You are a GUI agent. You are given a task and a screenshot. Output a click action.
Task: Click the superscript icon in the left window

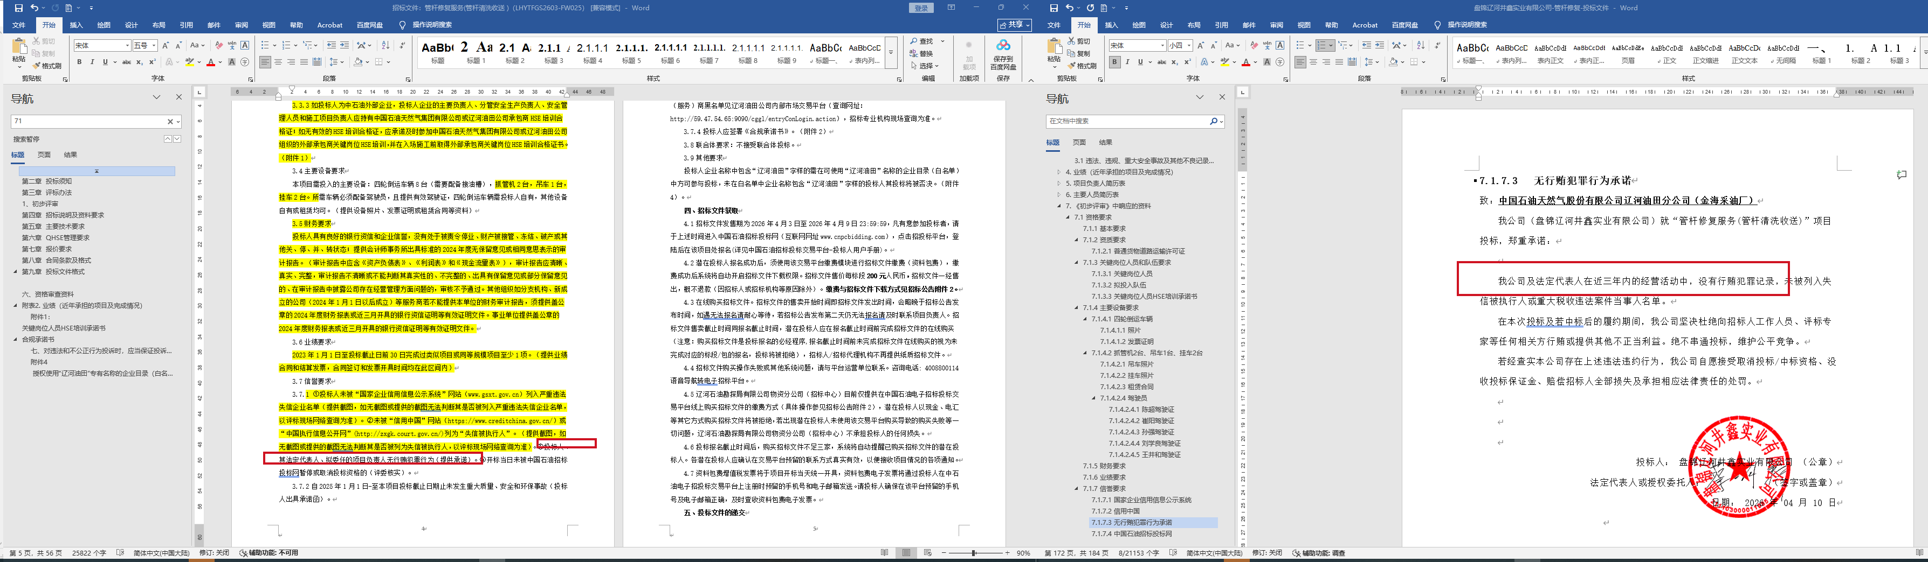(x=152, y=62)
